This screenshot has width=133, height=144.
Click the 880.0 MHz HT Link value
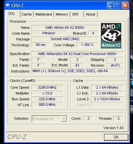pyautogui.click(x=47, y=105)
